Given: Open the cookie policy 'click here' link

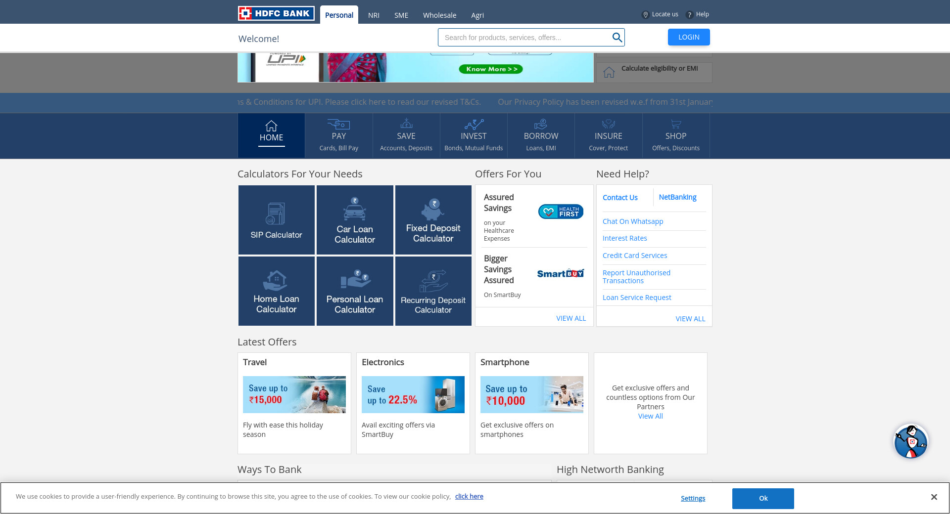Looking at the screenshot, I should [x=469, y=496].
